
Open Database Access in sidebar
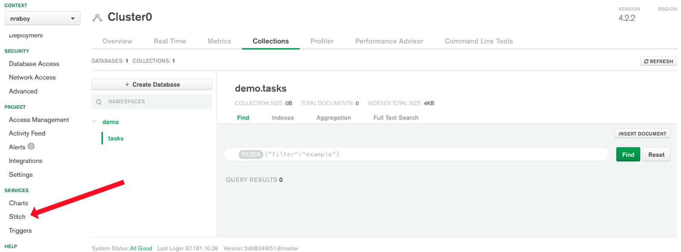[x=34, y=64]
